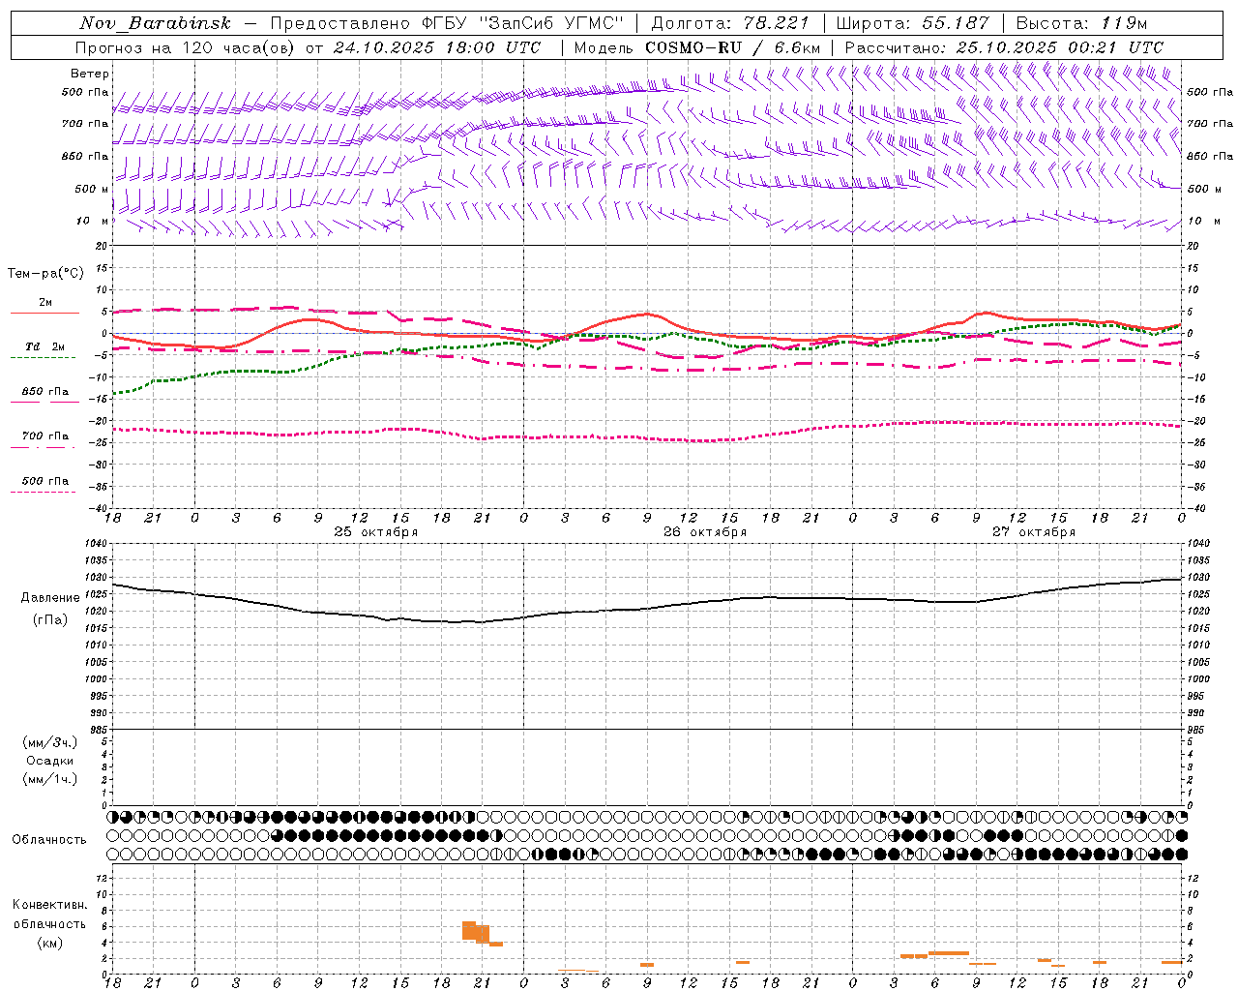Click "10 м" level label left of wind barbs
This screenshot has height=991, width=1238.
[92, 221]
